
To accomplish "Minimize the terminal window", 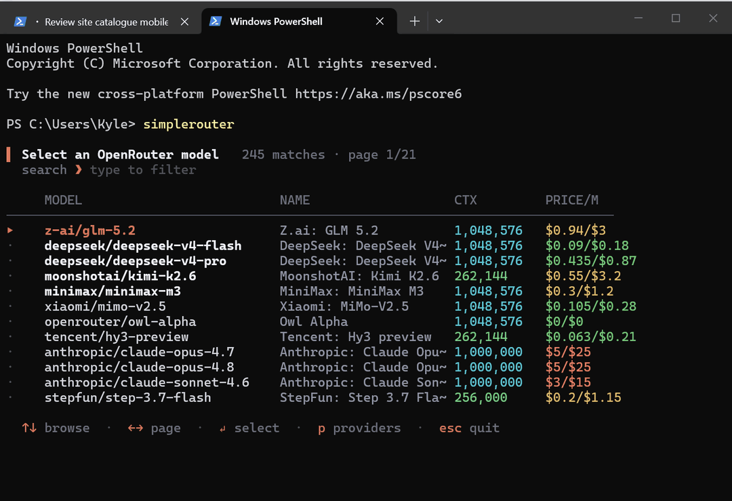I will (638, 18).
